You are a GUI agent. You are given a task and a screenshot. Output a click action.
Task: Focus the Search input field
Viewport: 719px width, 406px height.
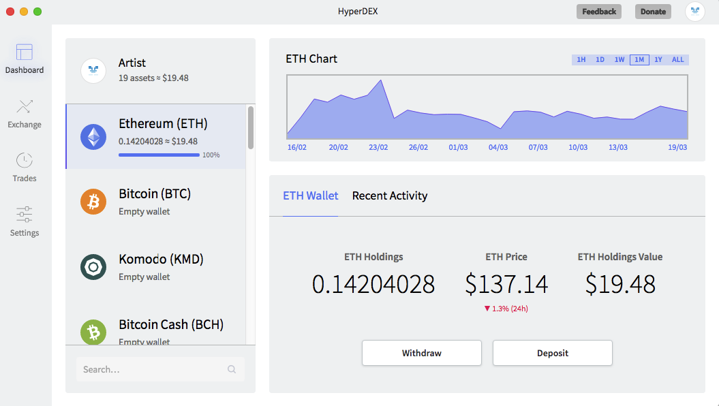click(160, 369)
